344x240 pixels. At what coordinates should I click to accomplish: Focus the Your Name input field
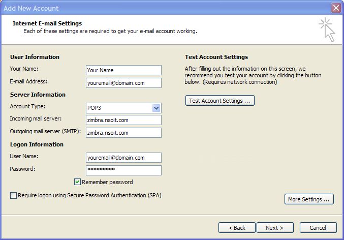click(123, 70)
